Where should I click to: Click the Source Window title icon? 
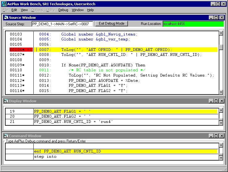[6, 18]
